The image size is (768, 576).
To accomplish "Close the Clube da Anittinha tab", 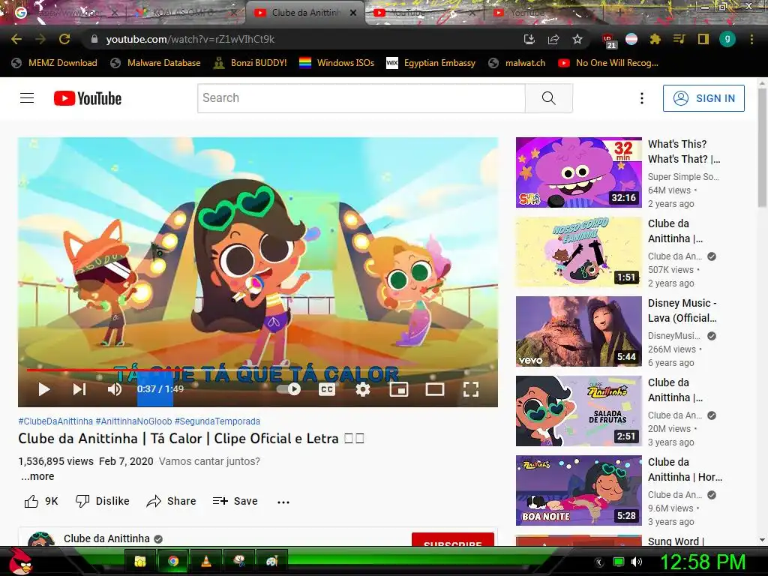I will (x=353, y=13).
